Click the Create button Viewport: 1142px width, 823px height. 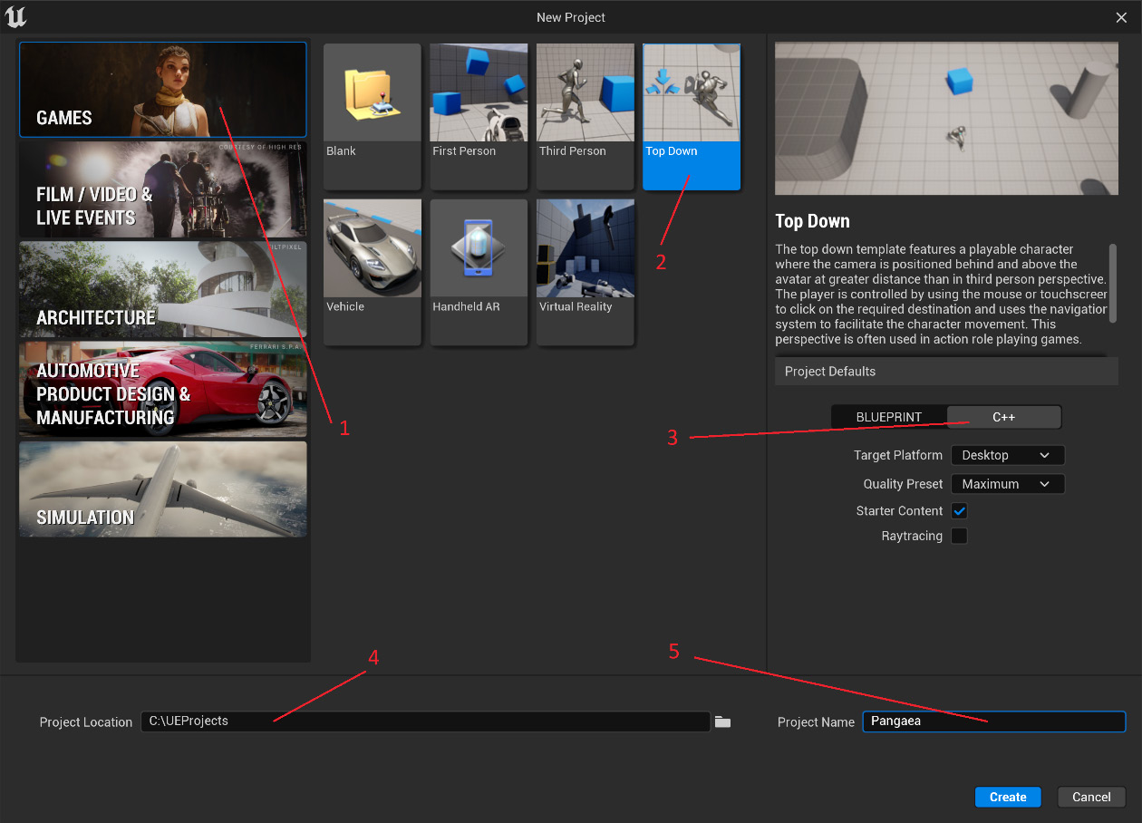tap(1008, 797)
